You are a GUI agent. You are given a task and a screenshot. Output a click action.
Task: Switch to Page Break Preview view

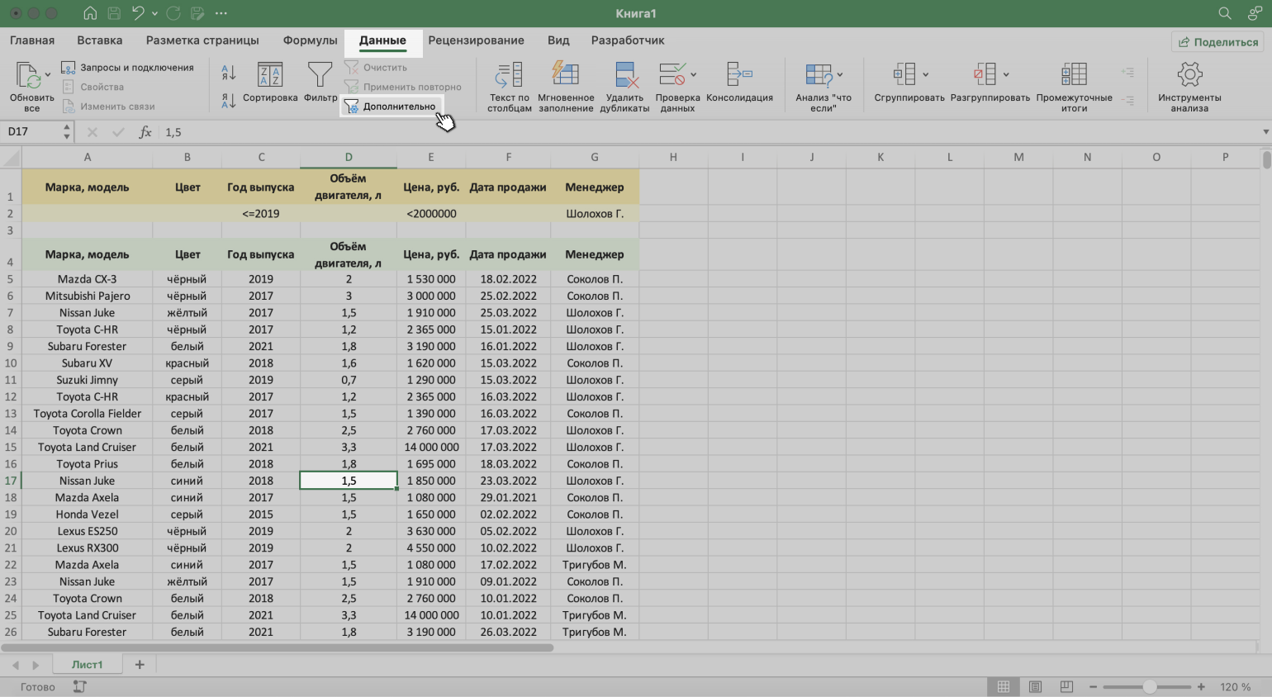point(1066,687)
